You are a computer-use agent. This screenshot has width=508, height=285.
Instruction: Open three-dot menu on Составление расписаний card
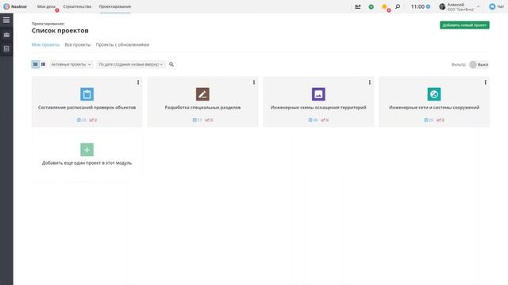138,82
